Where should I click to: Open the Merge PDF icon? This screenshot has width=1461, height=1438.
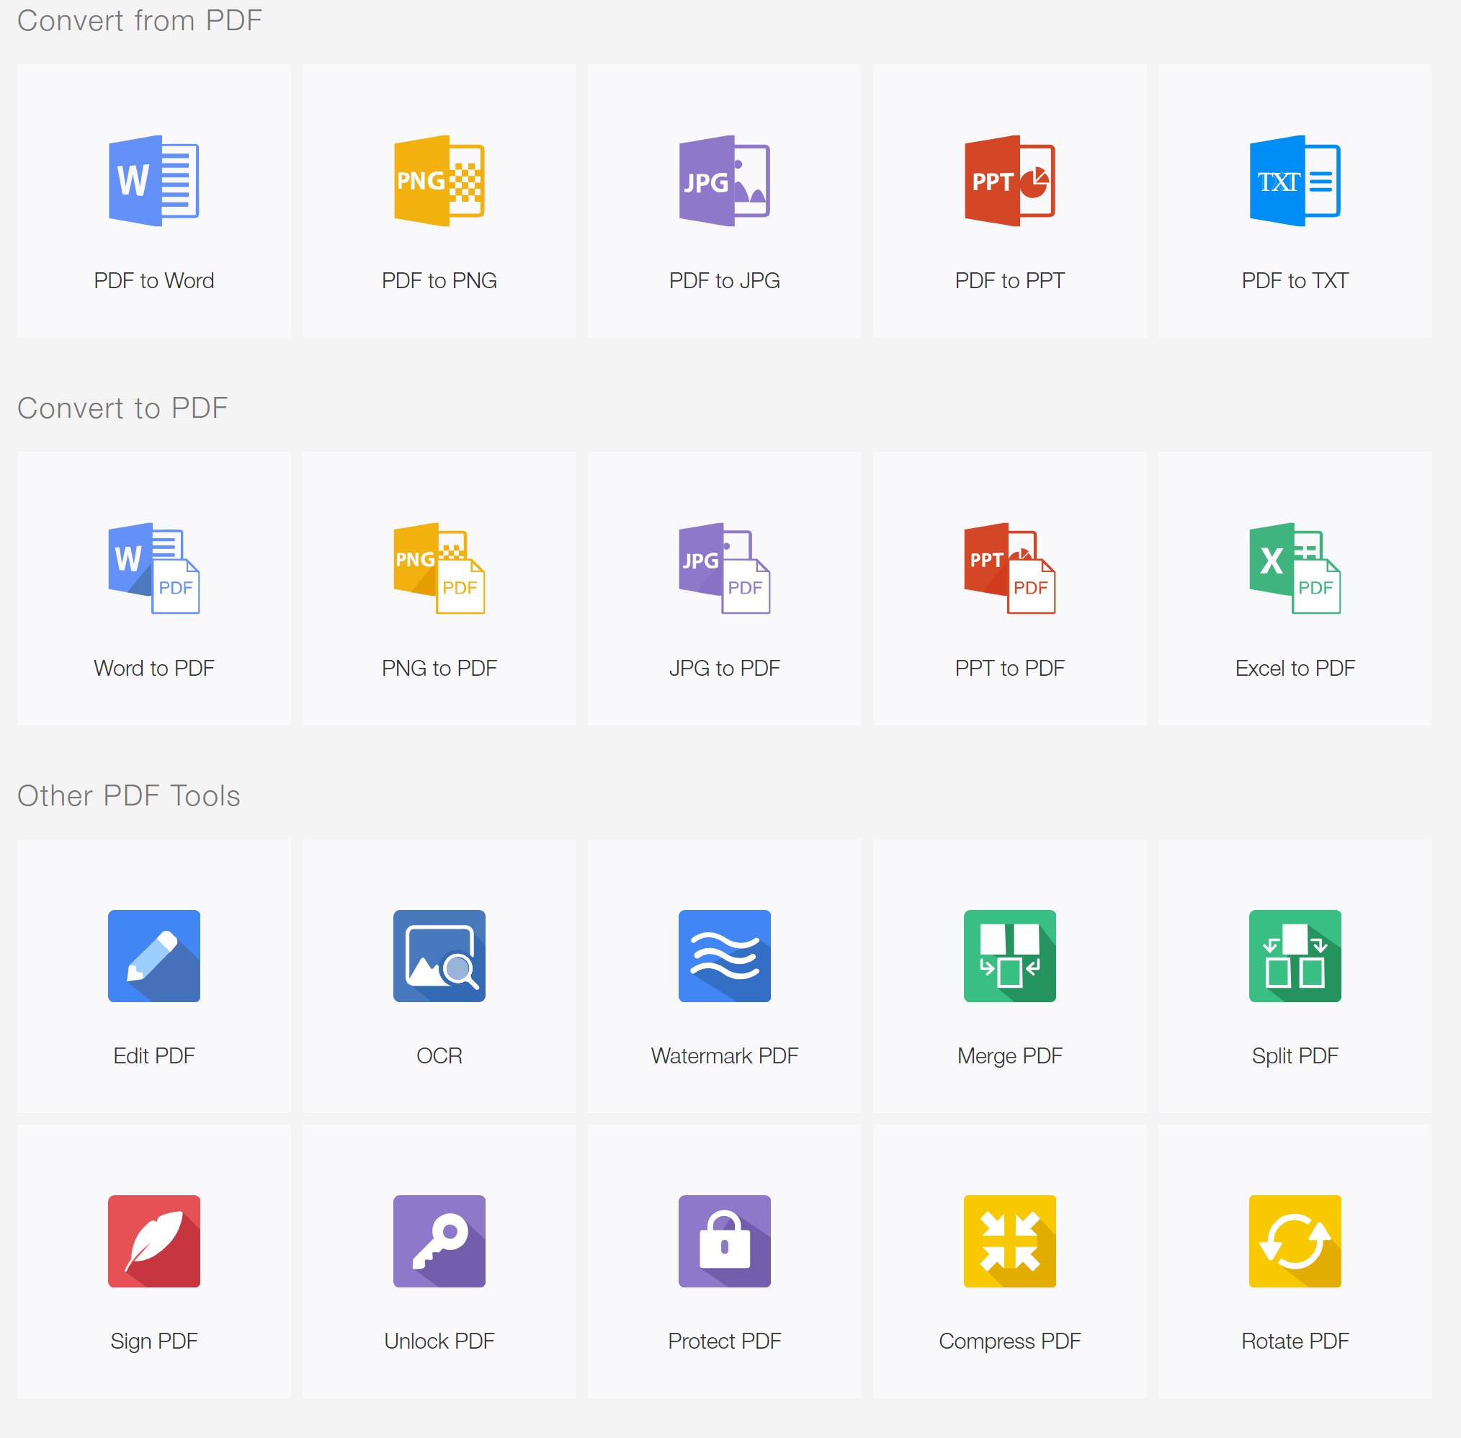1009,956
